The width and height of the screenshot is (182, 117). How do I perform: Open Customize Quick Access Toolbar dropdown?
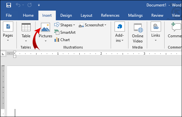(x=39, y=5)
